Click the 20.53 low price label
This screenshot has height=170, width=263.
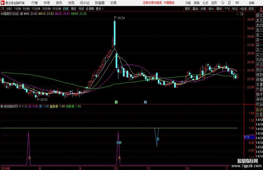coord(44,100)
